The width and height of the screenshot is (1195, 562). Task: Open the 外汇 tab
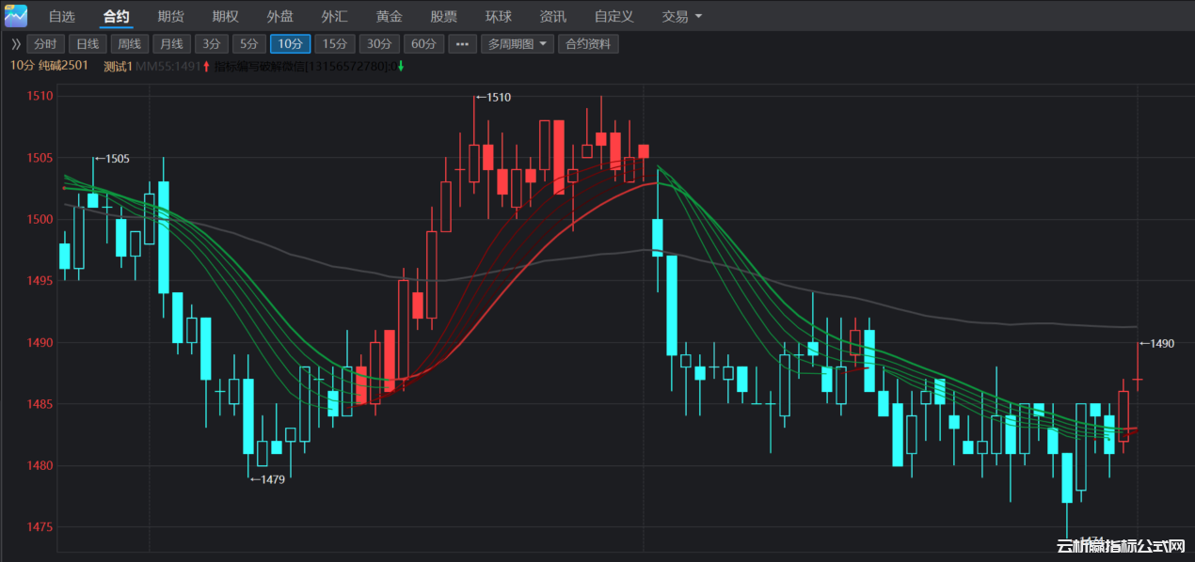(x=334, y=17)
